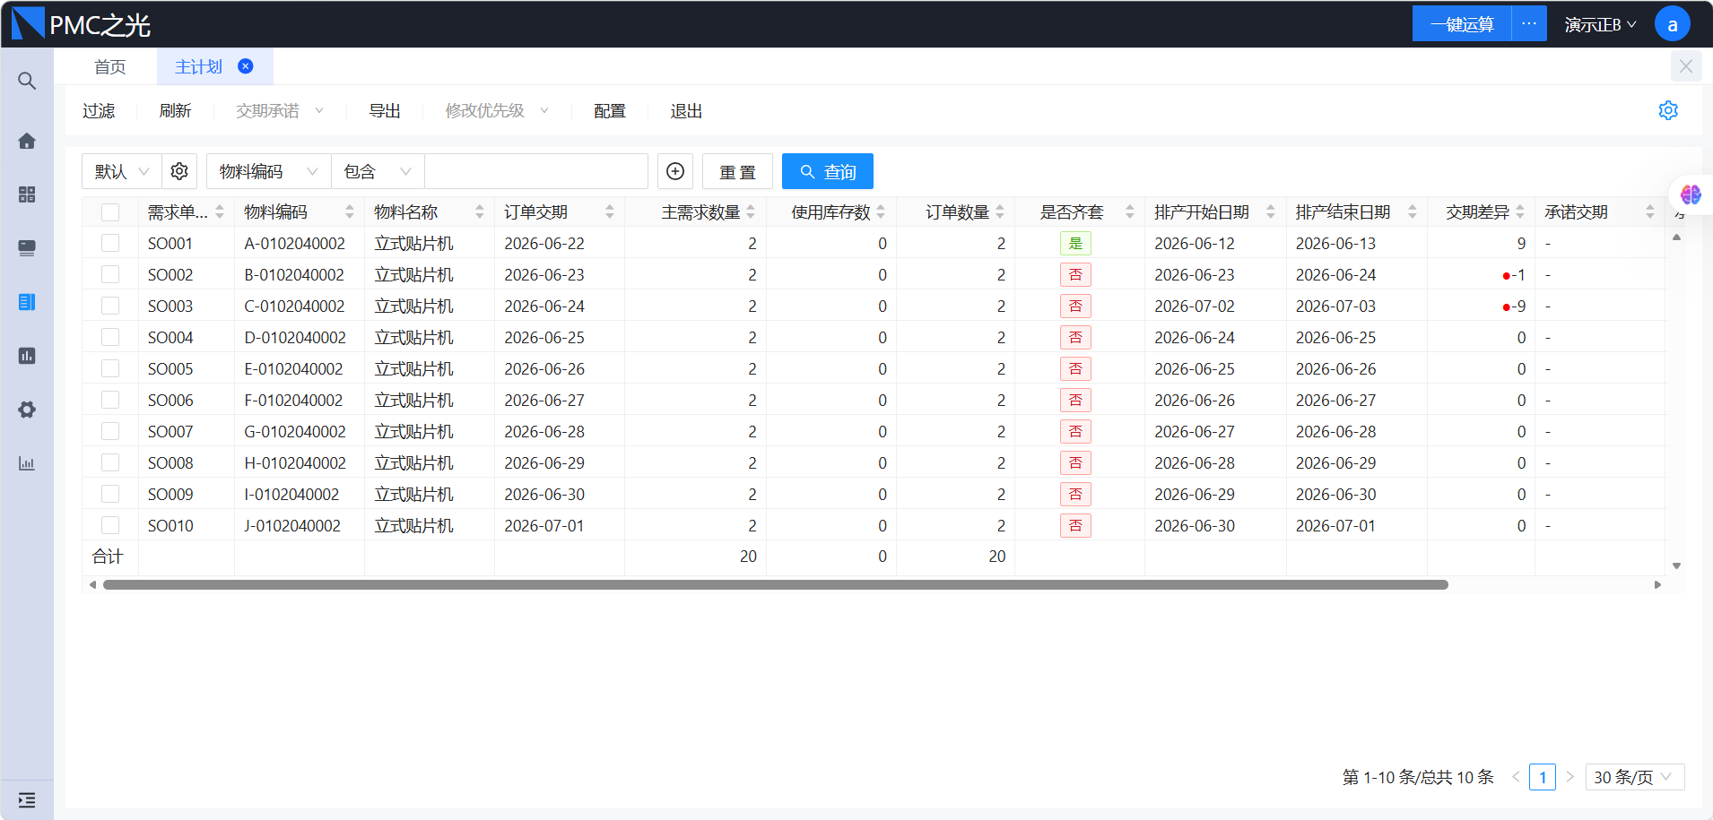Viewport: 1713px width, 820px height.
Task: Open the blue table settings gear icon
Action: point(1668,110)
